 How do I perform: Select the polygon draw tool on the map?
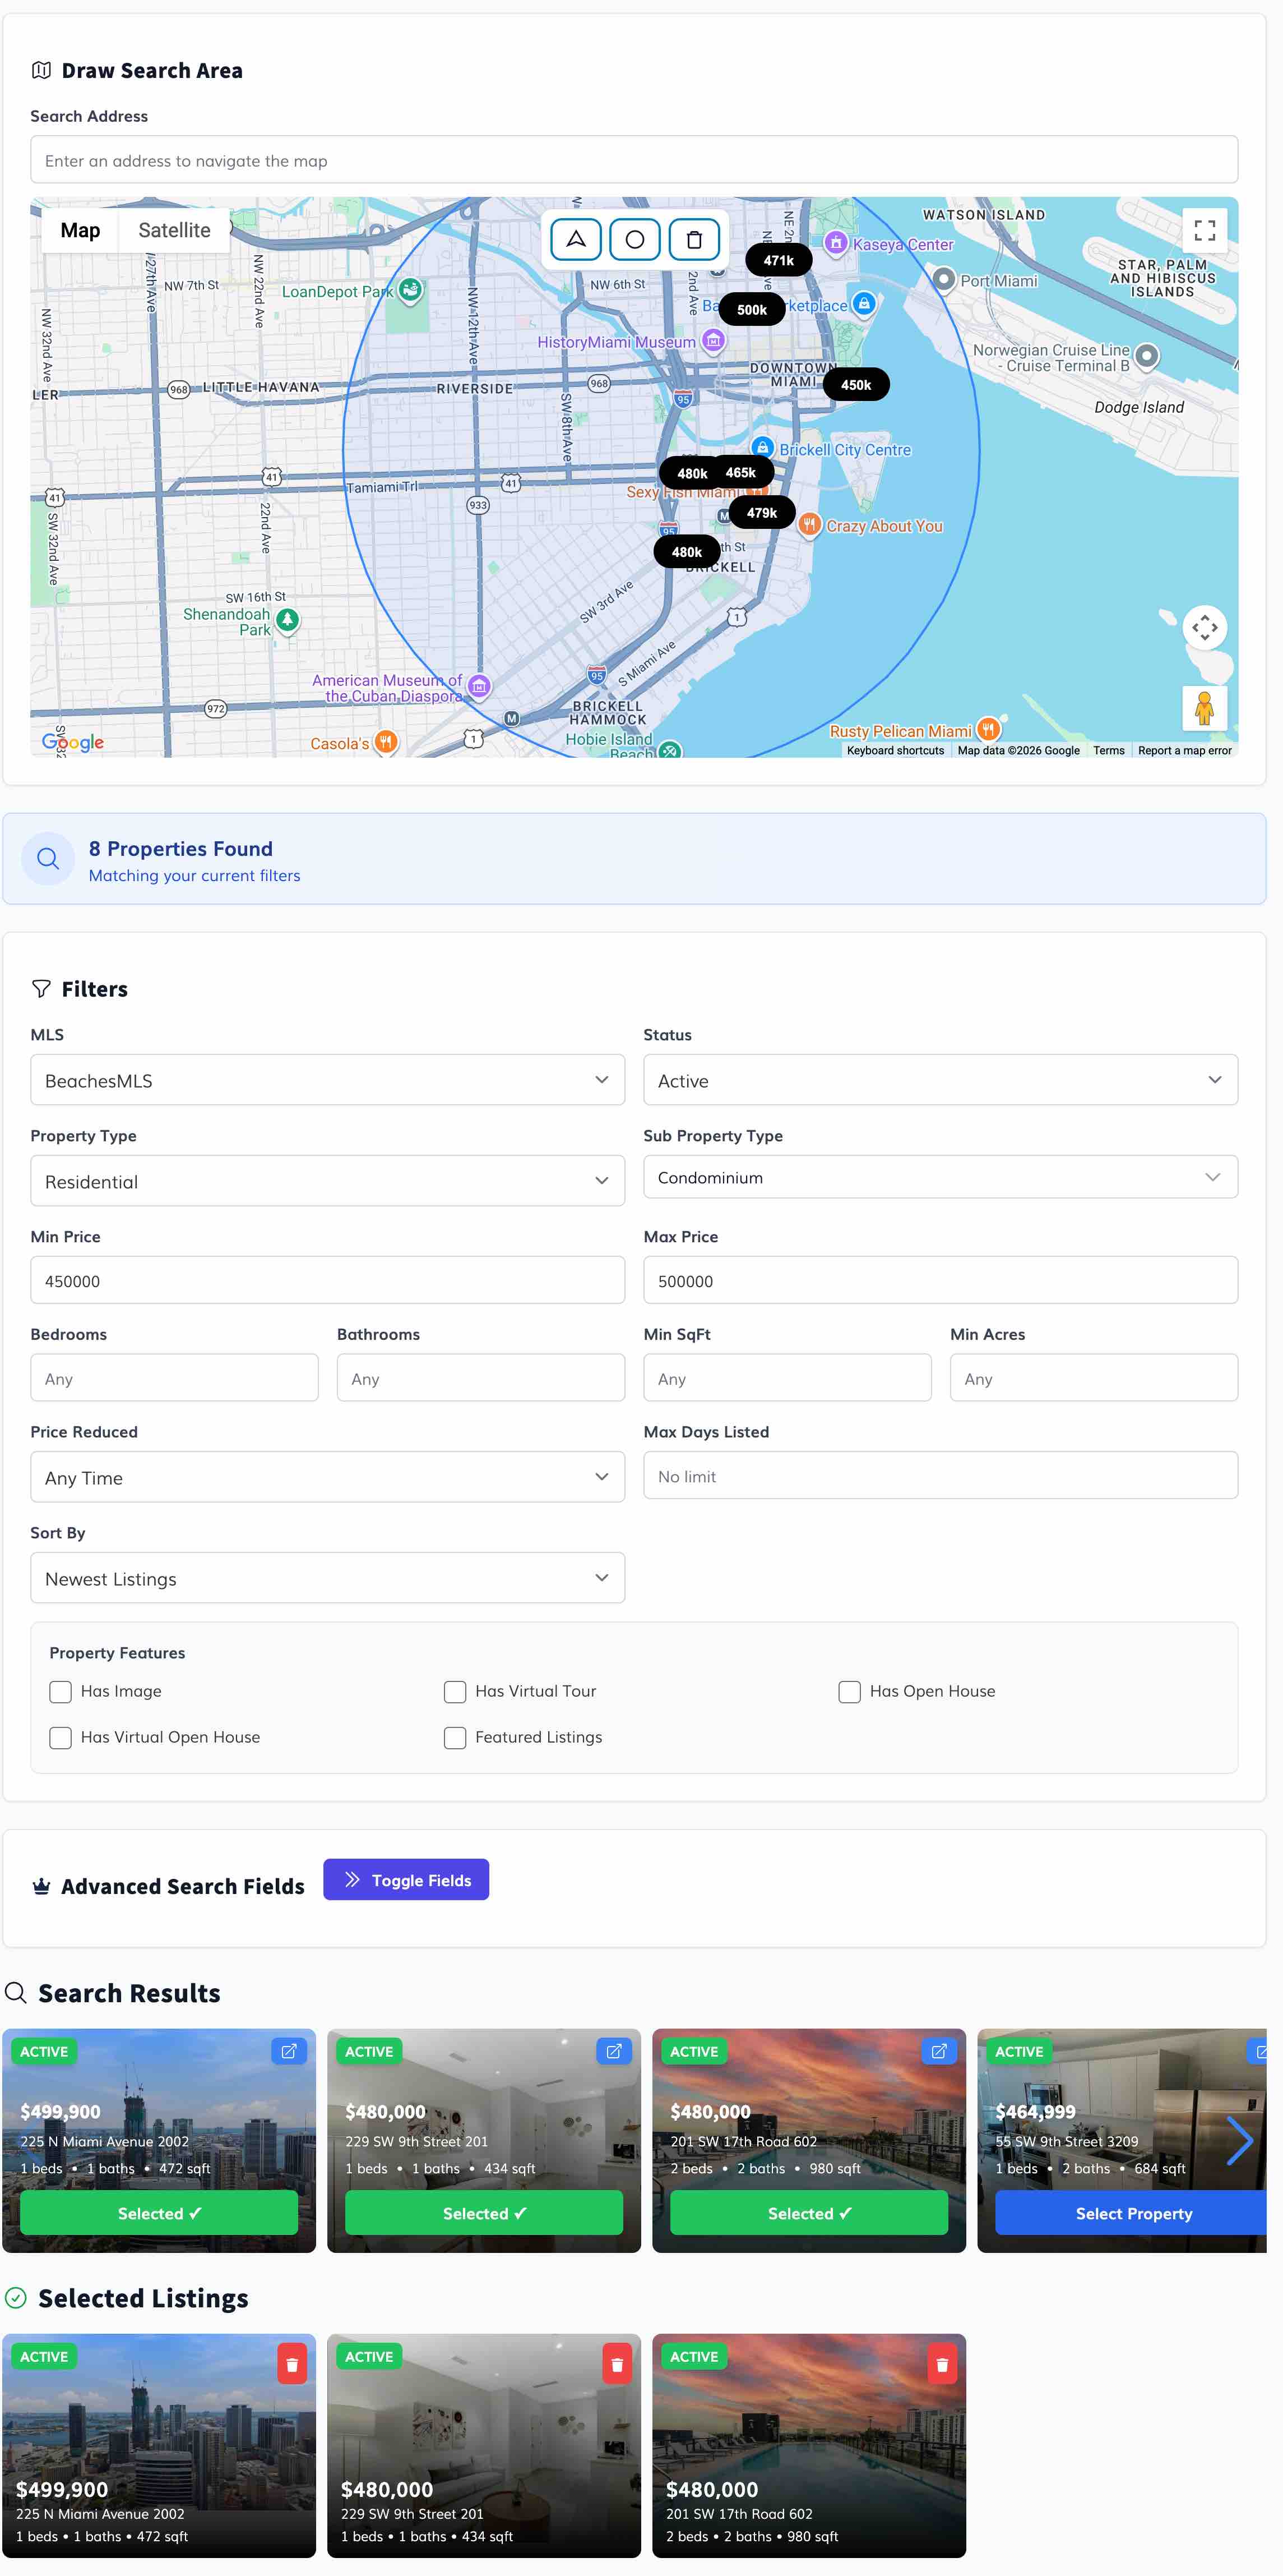[x=576, y=239]
